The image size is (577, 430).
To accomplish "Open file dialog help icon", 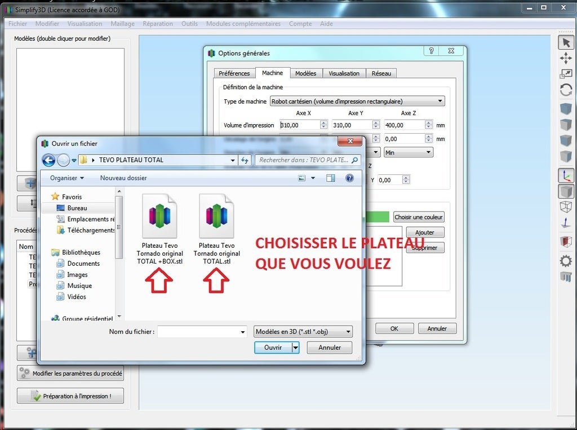I will (349, 178).
